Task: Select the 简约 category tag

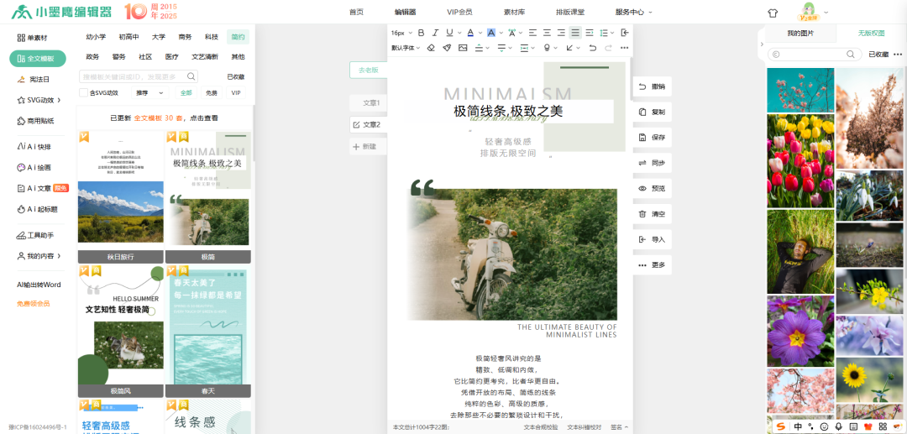Action: (x=238, y=37)
